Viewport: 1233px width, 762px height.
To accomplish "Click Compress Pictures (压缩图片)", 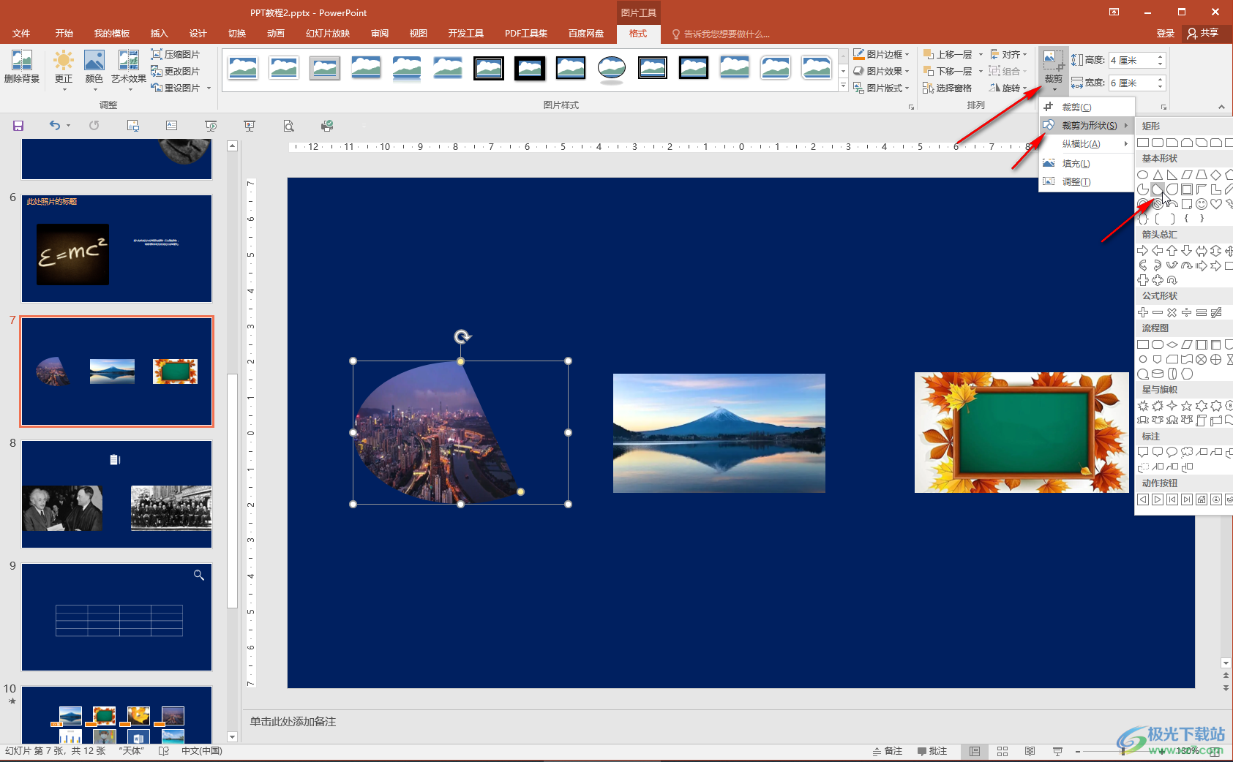I will click(176, 54).
